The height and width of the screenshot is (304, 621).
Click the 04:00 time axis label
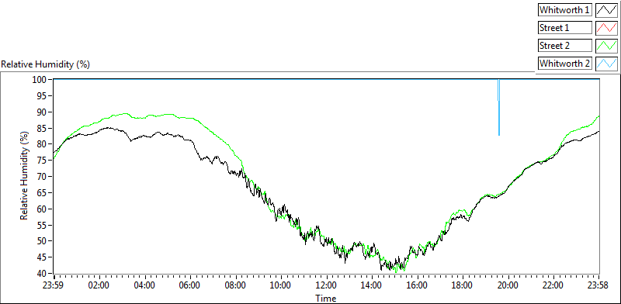point(144,285)
